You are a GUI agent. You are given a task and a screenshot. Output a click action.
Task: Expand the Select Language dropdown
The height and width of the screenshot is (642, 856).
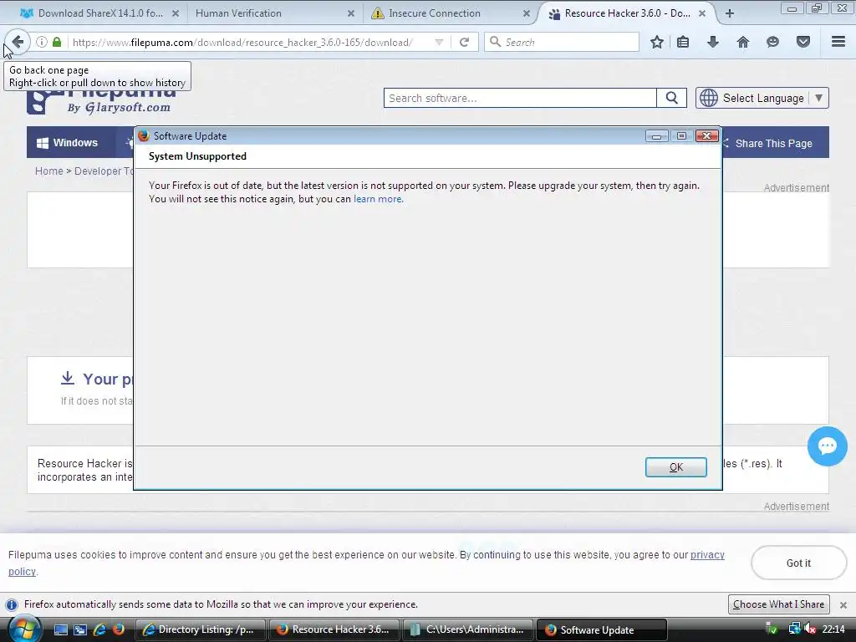point(762,99)
